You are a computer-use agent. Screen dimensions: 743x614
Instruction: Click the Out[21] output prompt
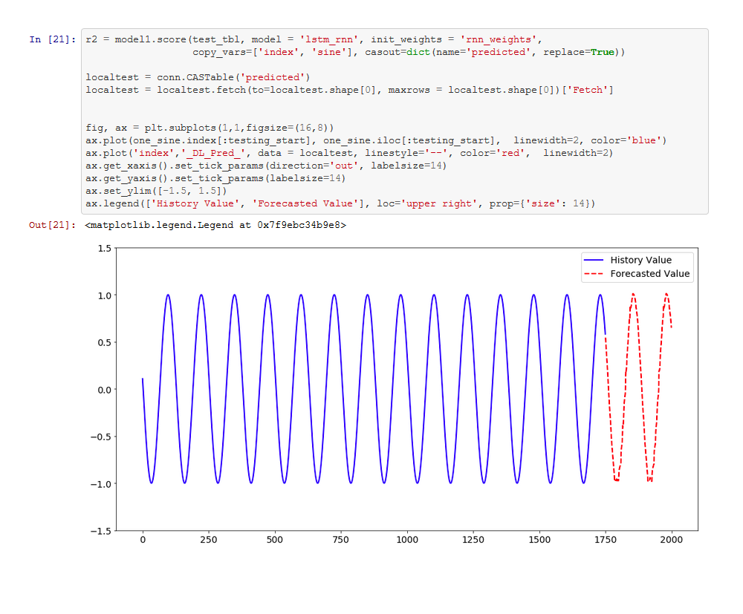pos(52,225)
